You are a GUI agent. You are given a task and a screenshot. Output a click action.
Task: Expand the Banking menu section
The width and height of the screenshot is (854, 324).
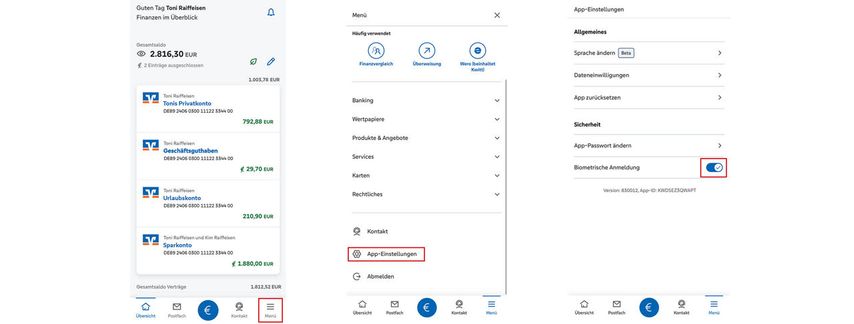pyautogui.click(x=426, y=101)
